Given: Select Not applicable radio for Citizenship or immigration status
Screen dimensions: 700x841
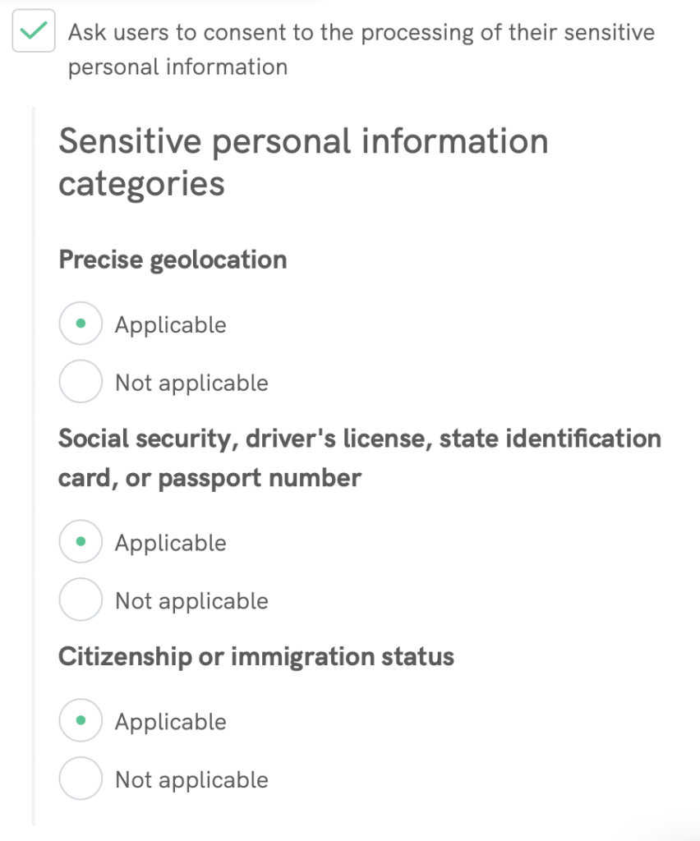Looking at the screenshot, I should pos(81,779).
